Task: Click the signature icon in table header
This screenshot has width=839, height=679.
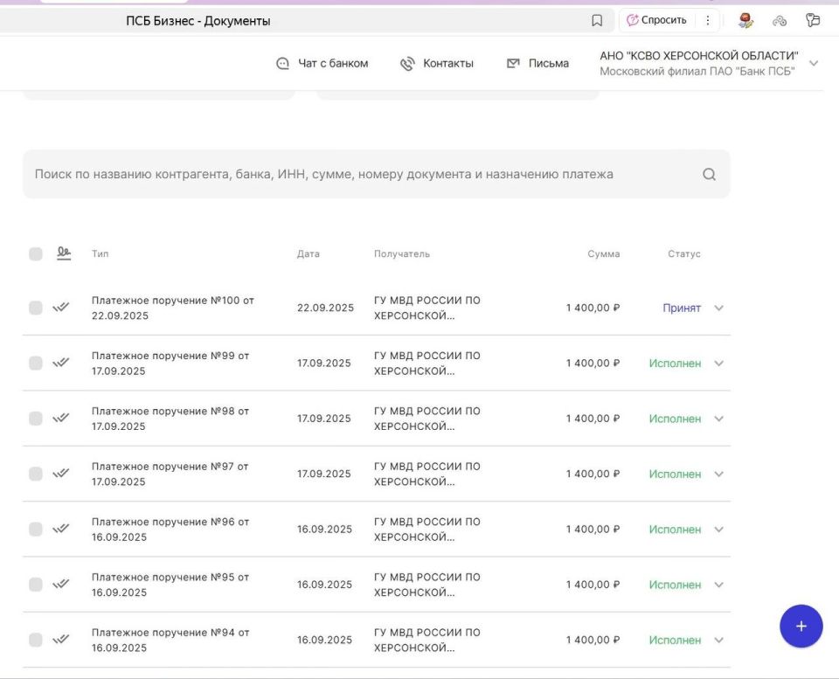Action: (63, 253)
